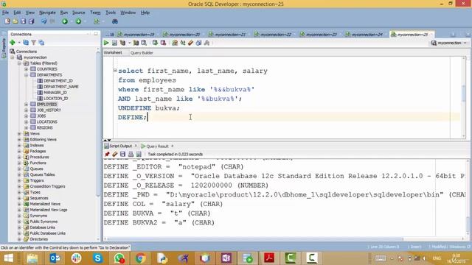
Task: Click the funnel Filter icon in Connections panel
Action: point(34,43)
